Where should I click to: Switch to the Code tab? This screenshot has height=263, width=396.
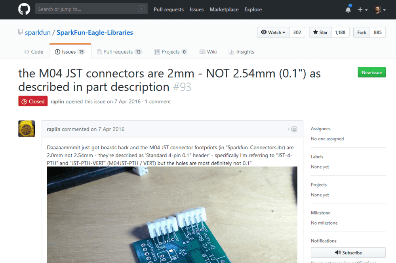point(34,52)
